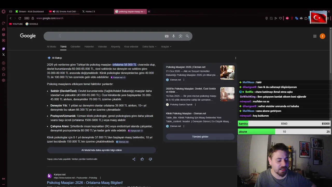This screenshot has width=332, height=187.
Task: Open thumbnail of Psikolog Maaşları 2026 card
Action: coord(227,72)
